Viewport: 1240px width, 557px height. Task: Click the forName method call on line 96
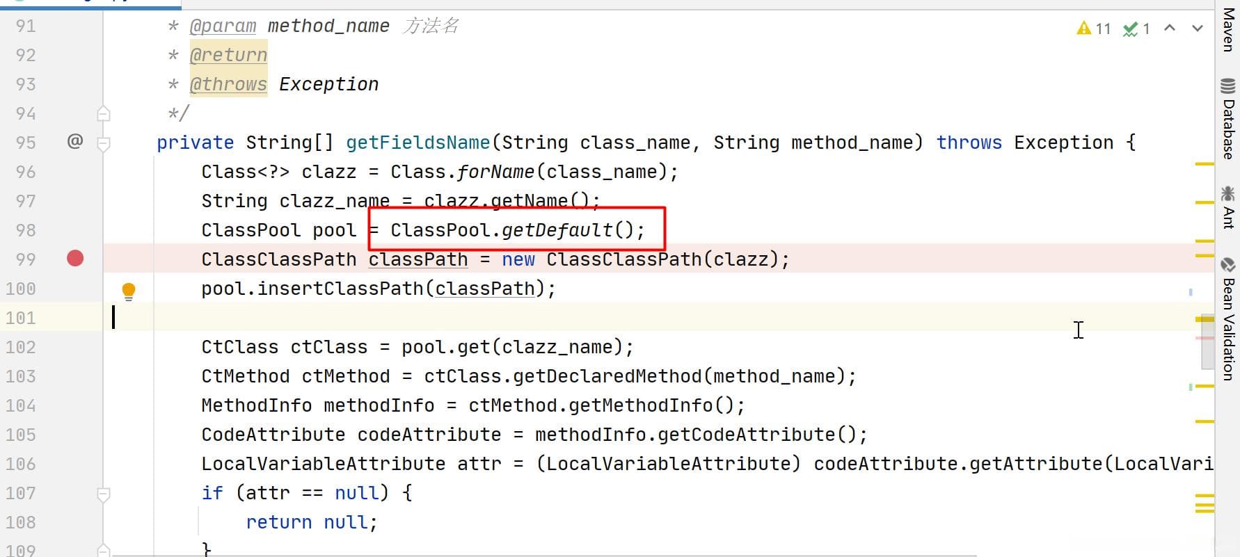coord(496,172)
